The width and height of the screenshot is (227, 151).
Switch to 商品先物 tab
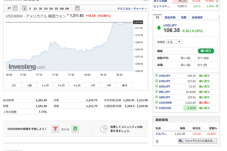point(170,17)
